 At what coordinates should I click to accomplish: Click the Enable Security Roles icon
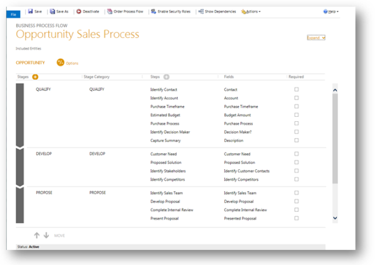[x=154, y=11]
